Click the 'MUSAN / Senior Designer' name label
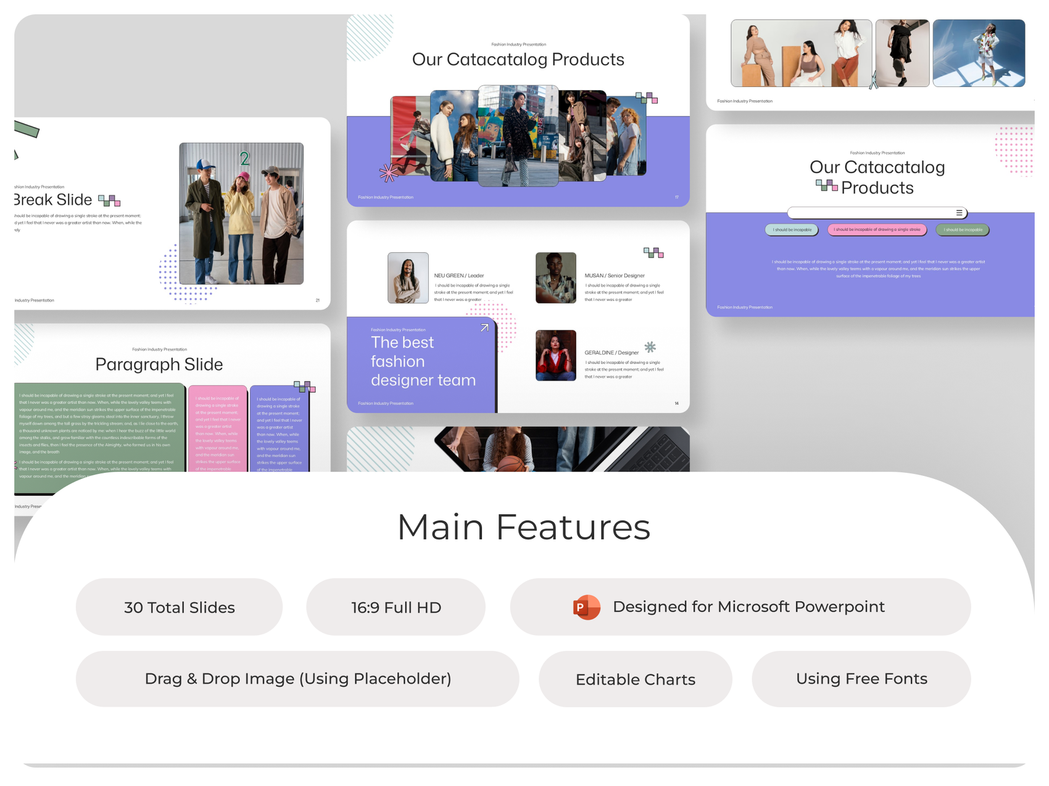 pos(615,276)
